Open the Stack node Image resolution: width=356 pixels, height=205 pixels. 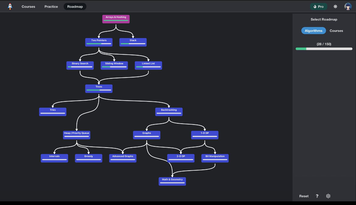[x=133, y=42]
